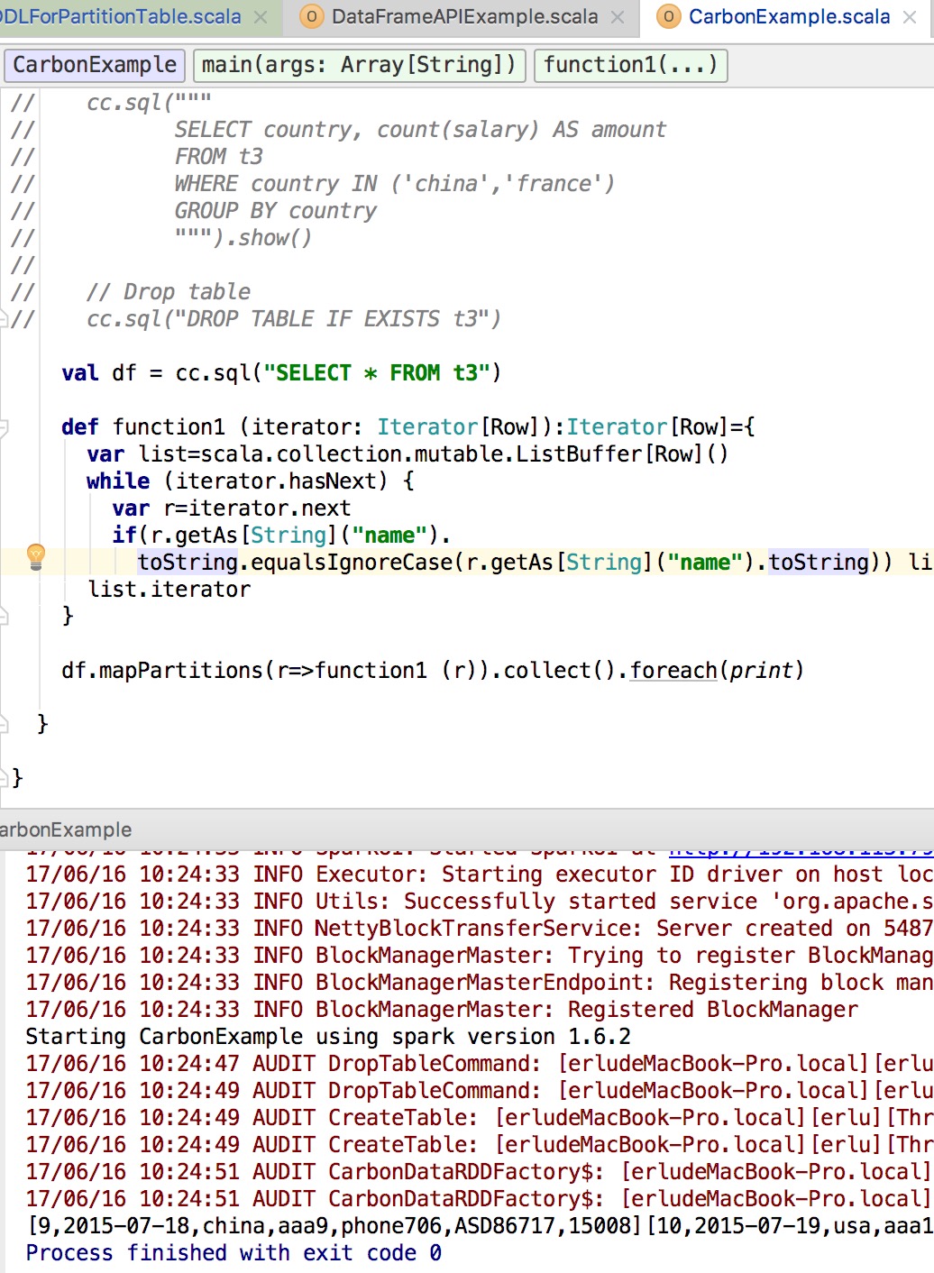The height and width of the screenshot is (1273, 934).
Task: Click the Scala object icon on CarbonExample.scala tab
Action: (668, 17)
